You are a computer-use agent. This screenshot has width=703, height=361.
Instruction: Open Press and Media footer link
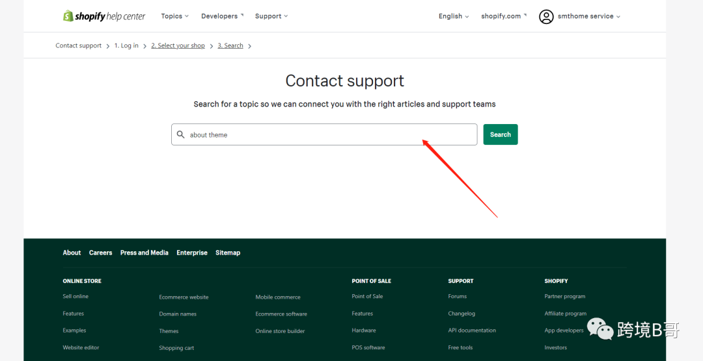[x=145, y=253]
